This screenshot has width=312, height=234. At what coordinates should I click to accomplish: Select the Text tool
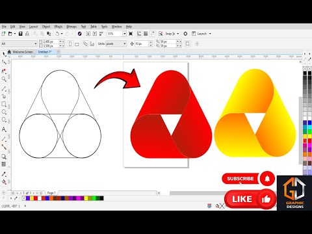(4, 129)
